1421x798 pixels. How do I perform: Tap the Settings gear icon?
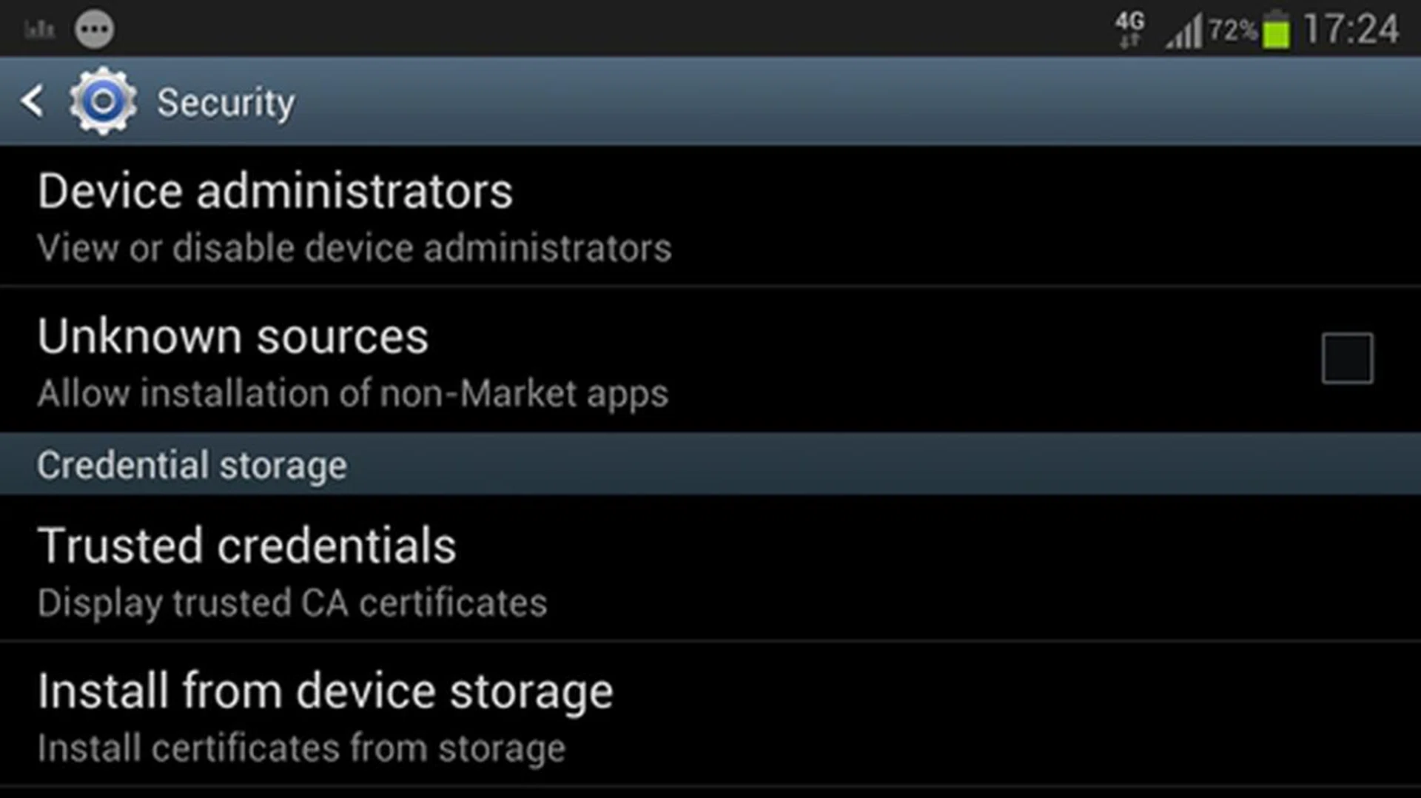(103, 101)
